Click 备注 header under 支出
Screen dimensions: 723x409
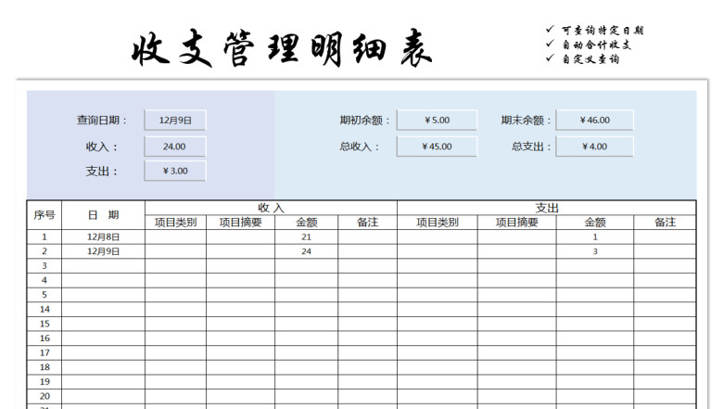tap(665, 223)
